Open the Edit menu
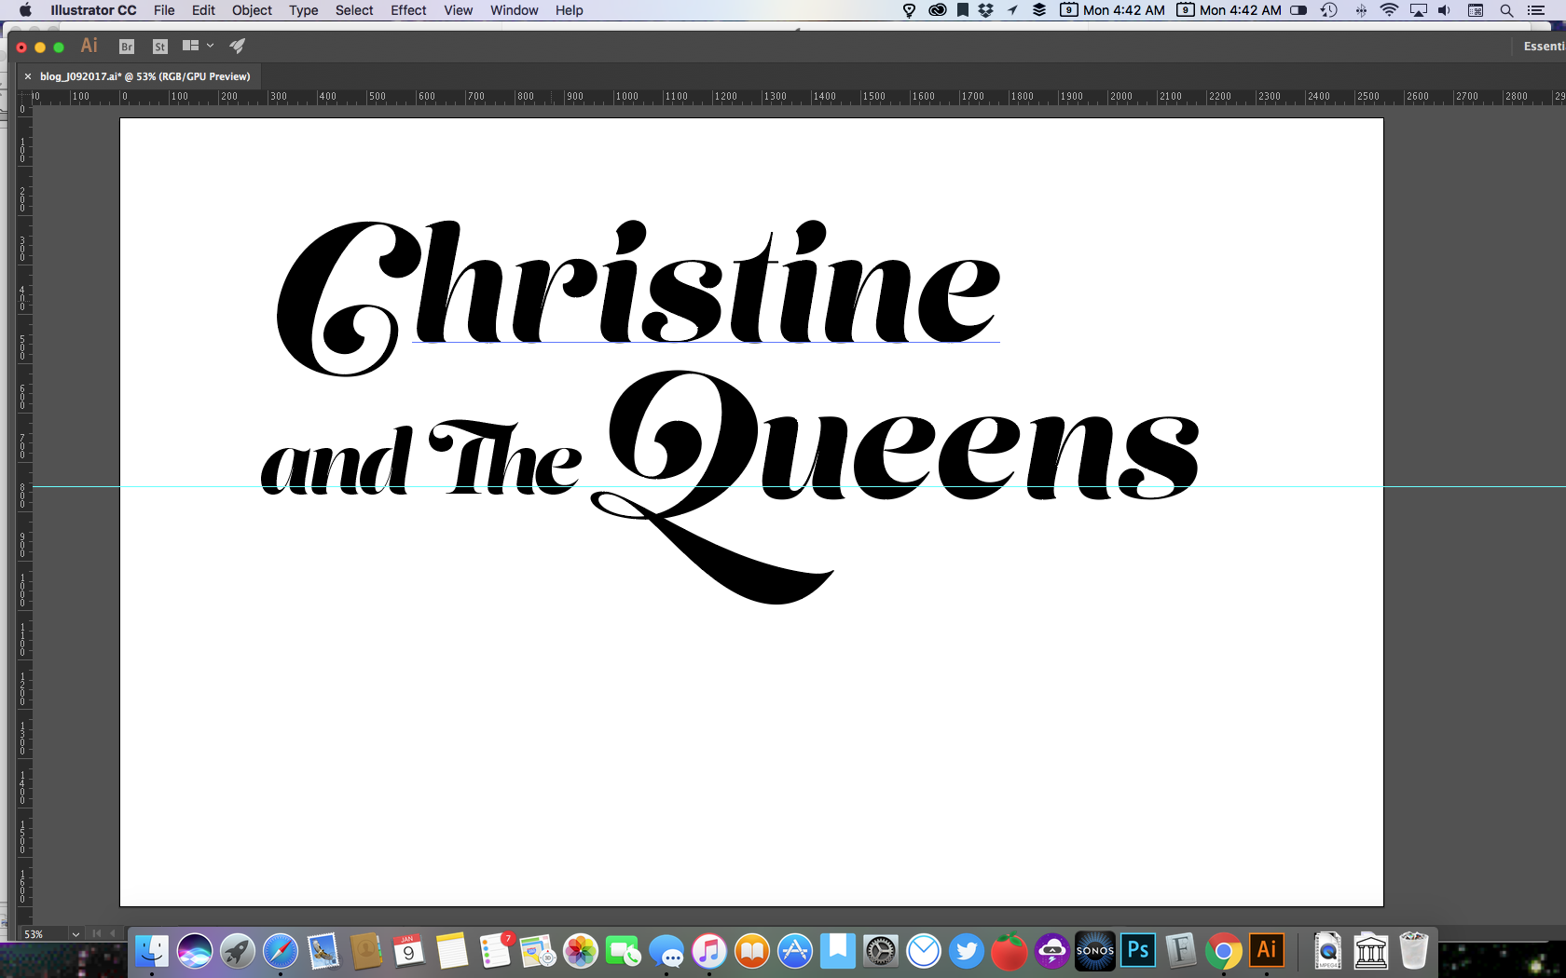Viewport: 1566px width, 978px height. pos(203,10)
